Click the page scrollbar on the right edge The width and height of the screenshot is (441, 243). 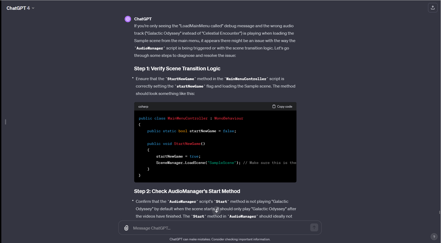pos(439,212)
